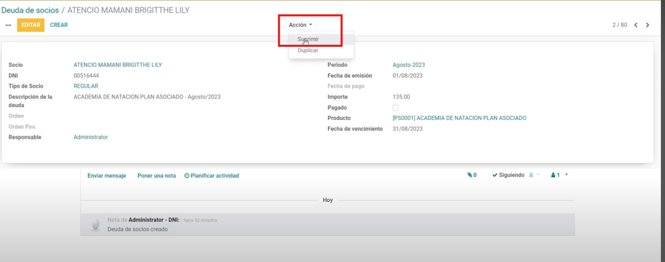Open the Deuda de socios breadcrumb
Screen dimensions: 665x262
tap(30, 10)
